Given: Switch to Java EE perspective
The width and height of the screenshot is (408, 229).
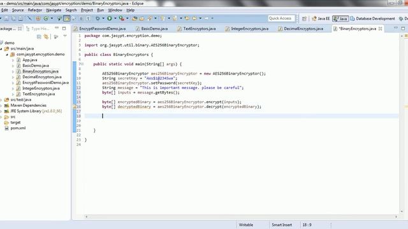Looking at the screenshot, I should point(321,18).
